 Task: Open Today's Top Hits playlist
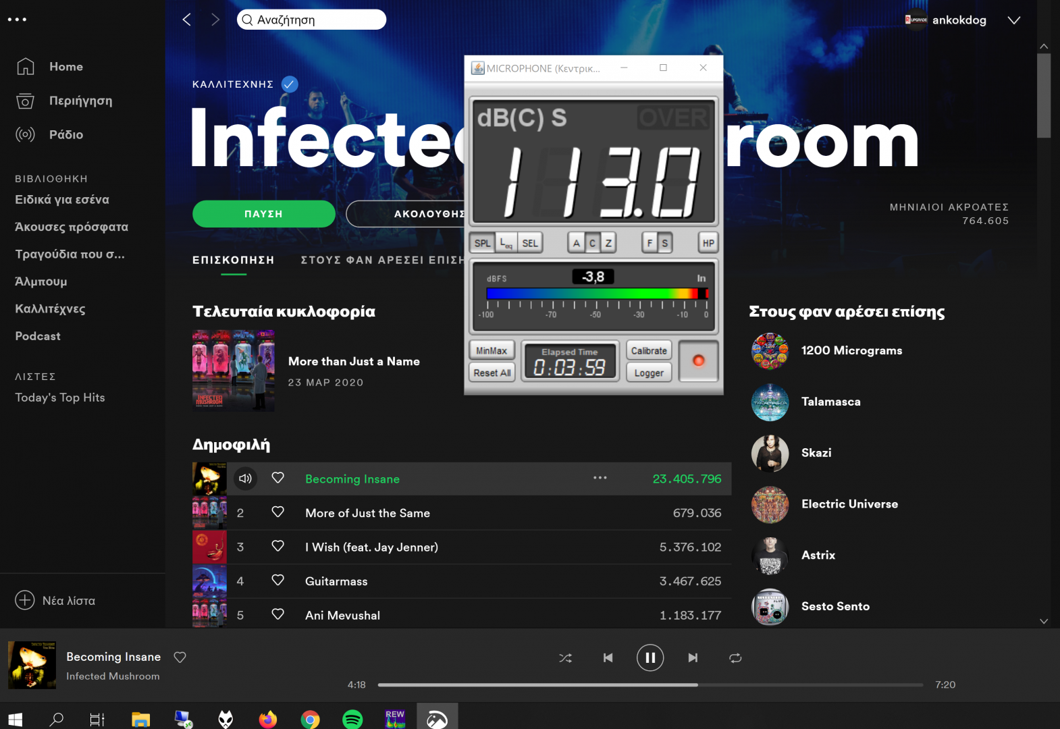click(60, 398)
